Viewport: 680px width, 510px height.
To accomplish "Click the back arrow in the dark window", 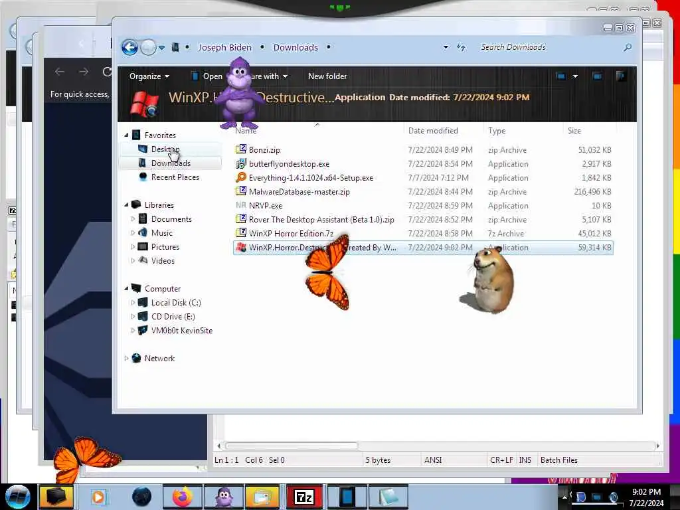I will [60, 72].
